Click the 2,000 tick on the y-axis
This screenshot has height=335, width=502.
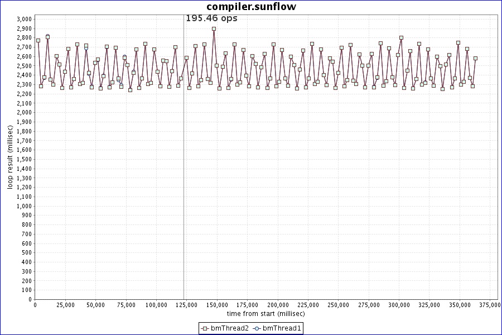23,112
